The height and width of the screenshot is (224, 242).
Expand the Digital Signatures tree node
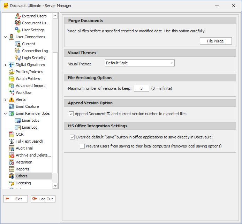pyautogui.click(x=5, y=65)
